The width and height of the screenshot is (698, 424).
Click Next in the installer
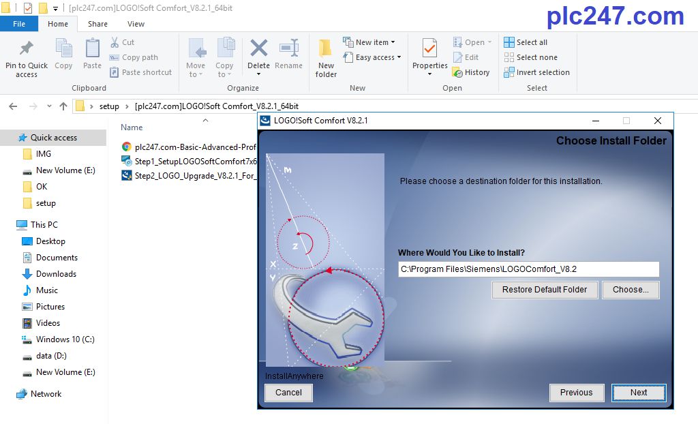point(639,393)
